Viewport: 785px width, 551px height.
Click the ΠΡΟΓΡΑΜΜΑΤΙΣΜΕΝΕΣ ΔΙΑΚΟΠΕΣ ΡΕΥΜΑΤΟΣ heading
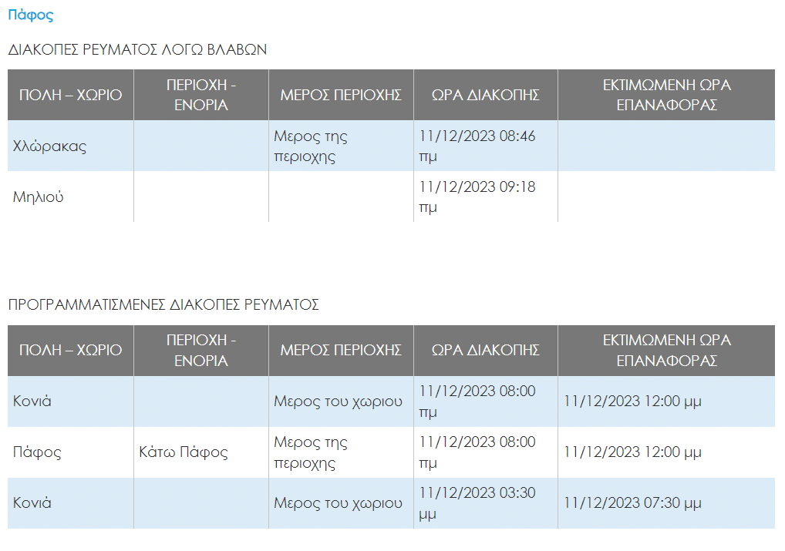pyautogui.click(x=163, y=304)
